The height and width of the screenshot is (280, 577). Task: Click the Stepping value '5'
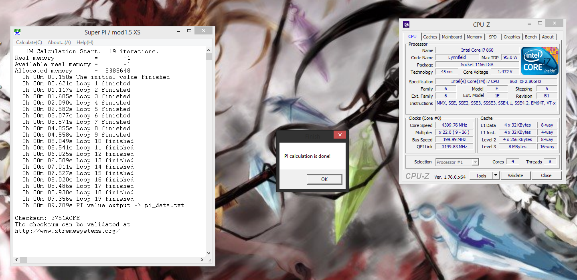point(547,89)
